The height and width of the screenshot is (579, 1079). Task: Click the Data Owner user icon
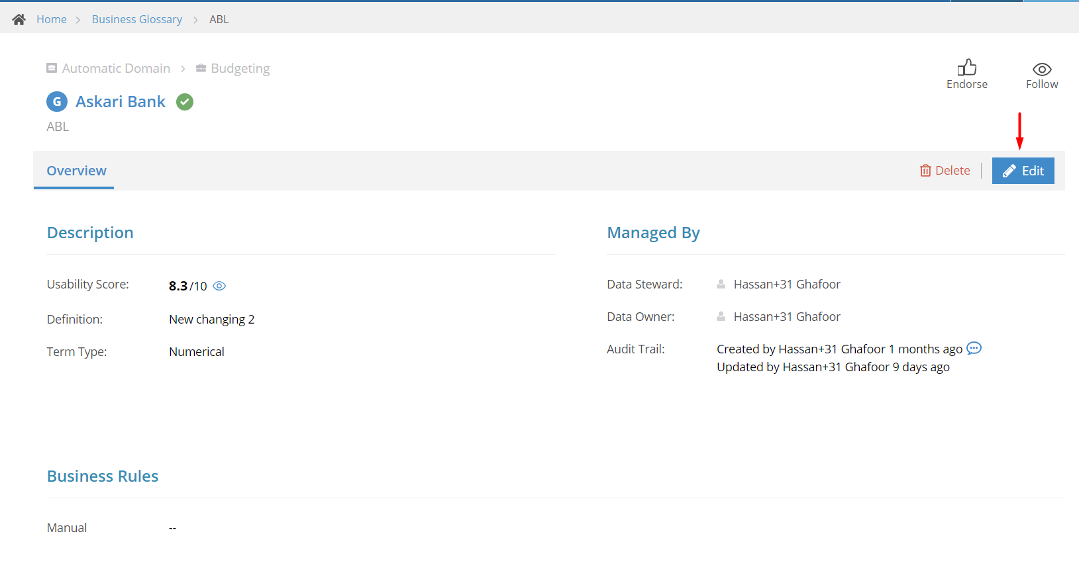pos(721,316)
